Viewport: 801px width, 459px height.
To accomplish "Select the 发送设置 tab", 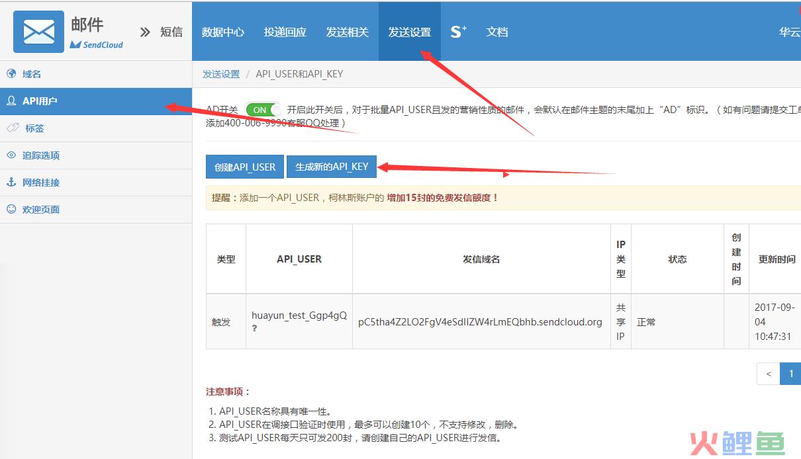I will pos(410,32).
